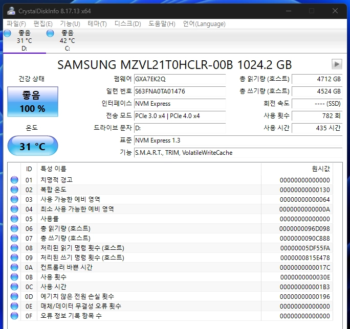Screen dimensions: 350x329
Task: Click raw value 000000096D098 of 총 읽기량
Action: 304,228
